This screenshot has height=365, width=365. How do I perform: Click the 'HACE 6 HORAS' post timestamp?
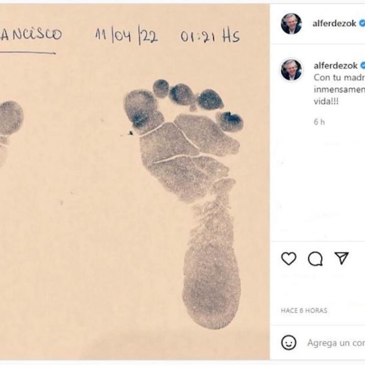[304, 310]
